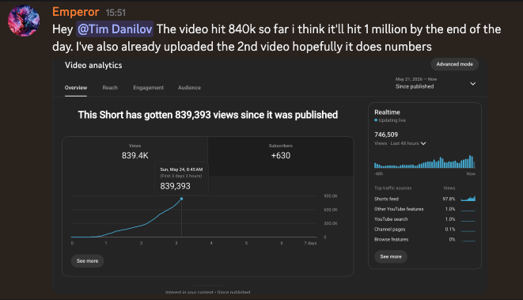Click the Realtime 48-hour bar chart

[x=425, y=161]
